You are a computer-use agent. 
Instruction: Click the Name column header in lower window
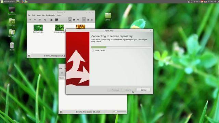point(62,78)
